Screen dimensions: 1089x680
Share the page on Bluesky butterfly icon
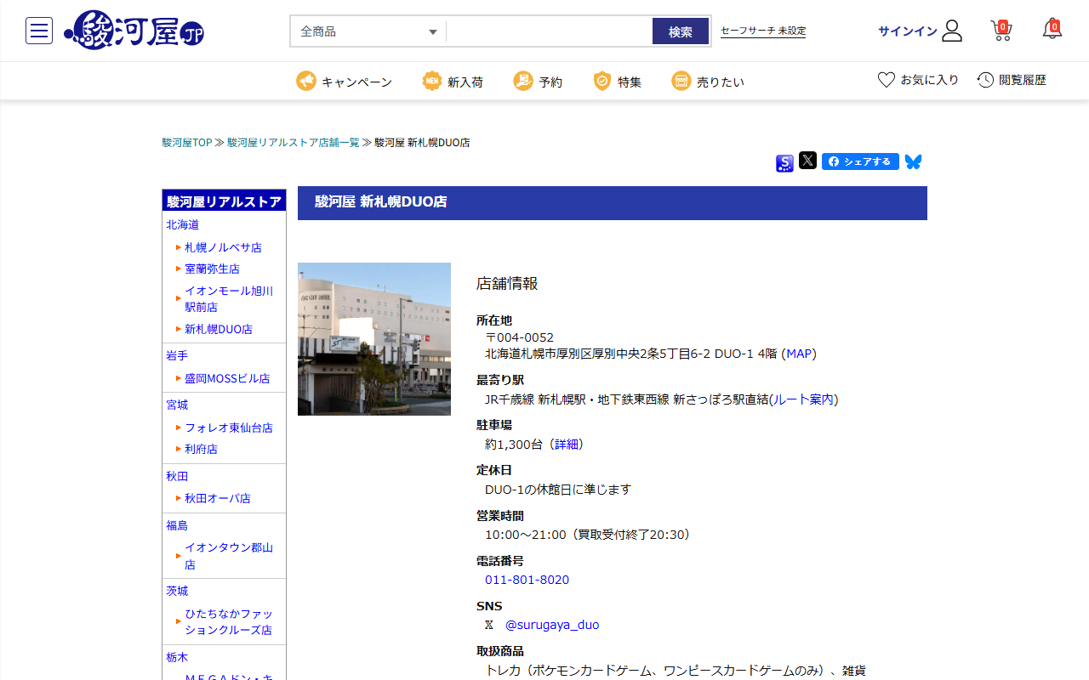click(913, 161)
